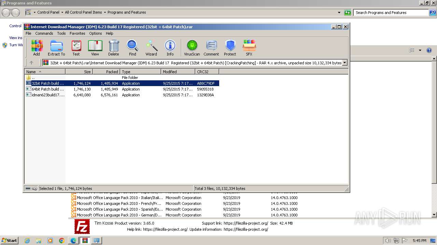Open the Favorites menu
Screen dimensions: 437x245
(x=77, y=33)
